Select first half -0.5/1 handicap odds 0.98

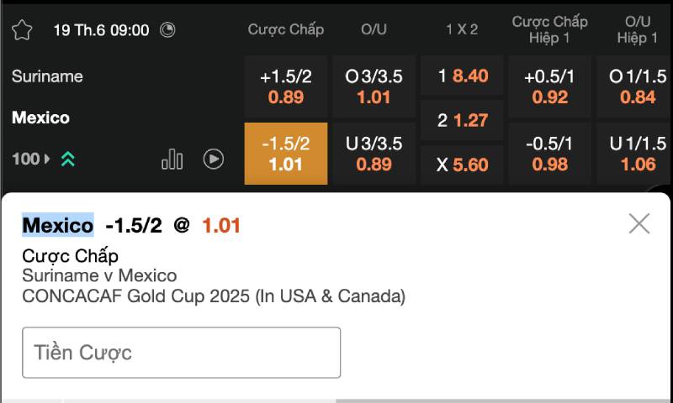click(550, 154)
